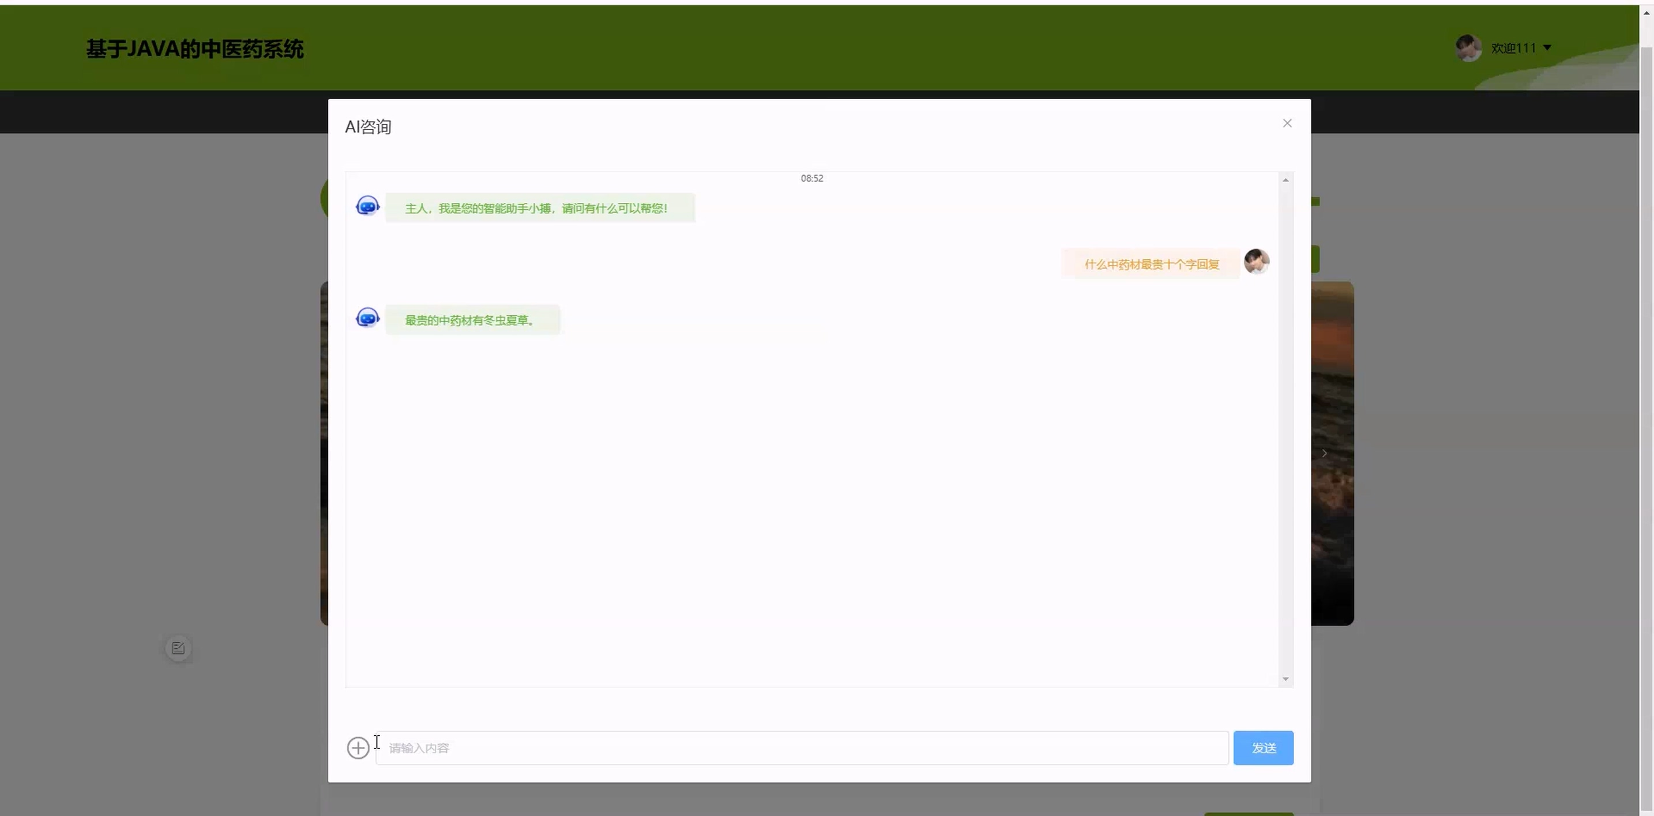
Task: Advance the carousel with the right arrow
Action: pos(1324,453)
